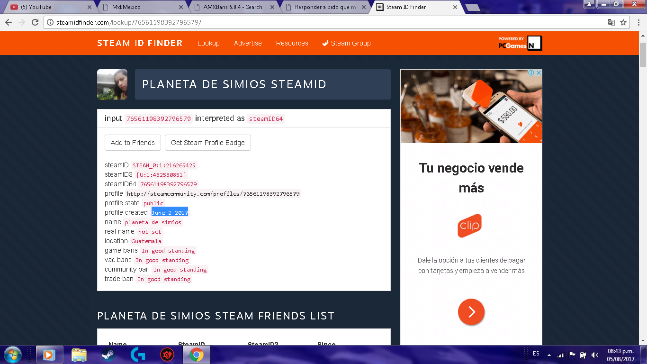This screenshot has height=364, width=647.
Task: Click the Action Center flag tray icon
Action: (572, 355)
